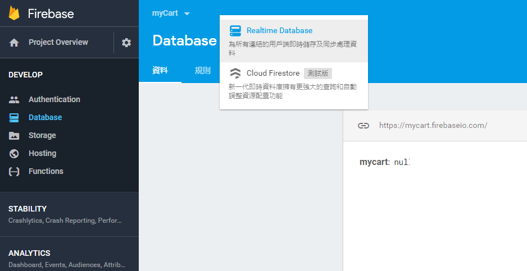The height and width of the screenshot is (271, 527).
Task: Click the Cloud Firestore icon in the dropdown
Action: [x=235, y=73]
